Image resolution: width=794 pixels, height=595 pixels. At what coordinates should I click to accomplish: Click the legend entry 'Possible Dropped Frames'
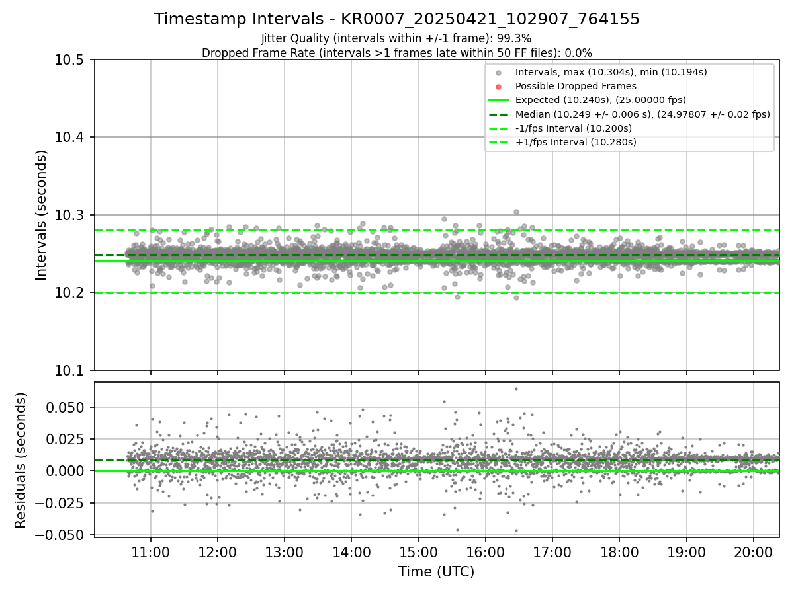[x=576, y=86]
